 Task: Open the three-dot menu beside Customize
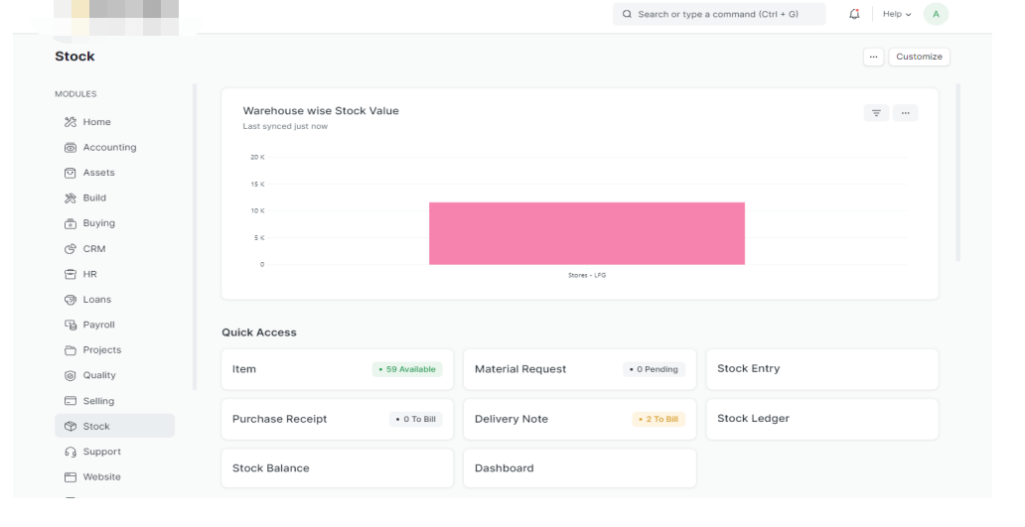coord(873,57)
